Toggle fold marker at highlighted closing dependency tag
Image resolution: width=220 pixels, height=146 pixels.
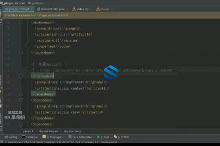21,94
